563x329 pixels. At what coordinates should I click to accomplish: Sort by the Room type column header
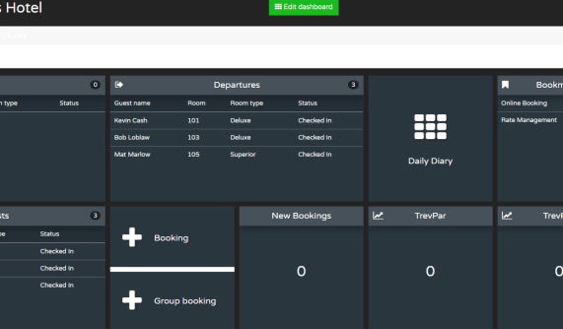click(x=247, y=103)
